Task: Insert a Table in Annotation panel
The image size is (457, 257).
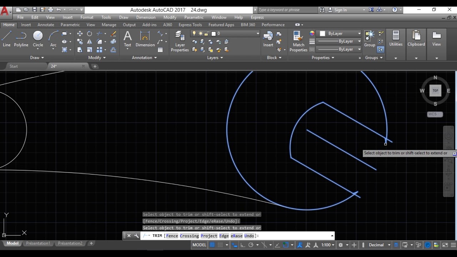Action: 160,50
